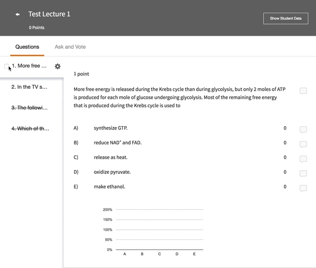Viewport: 316px width, 268px height.
Task: Select question 2 'In the TV s…' in list
Action: (x=29, y=87)
